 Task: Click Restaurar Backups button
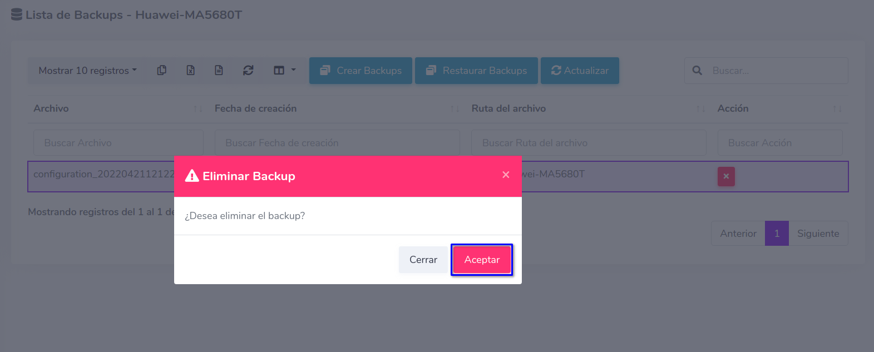(476, 71)
